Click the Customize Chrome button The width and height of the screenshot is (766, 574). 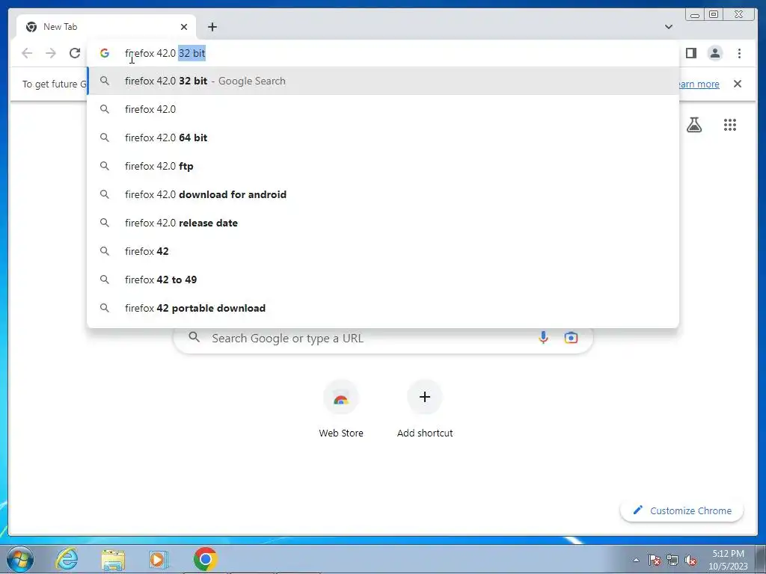682,510
